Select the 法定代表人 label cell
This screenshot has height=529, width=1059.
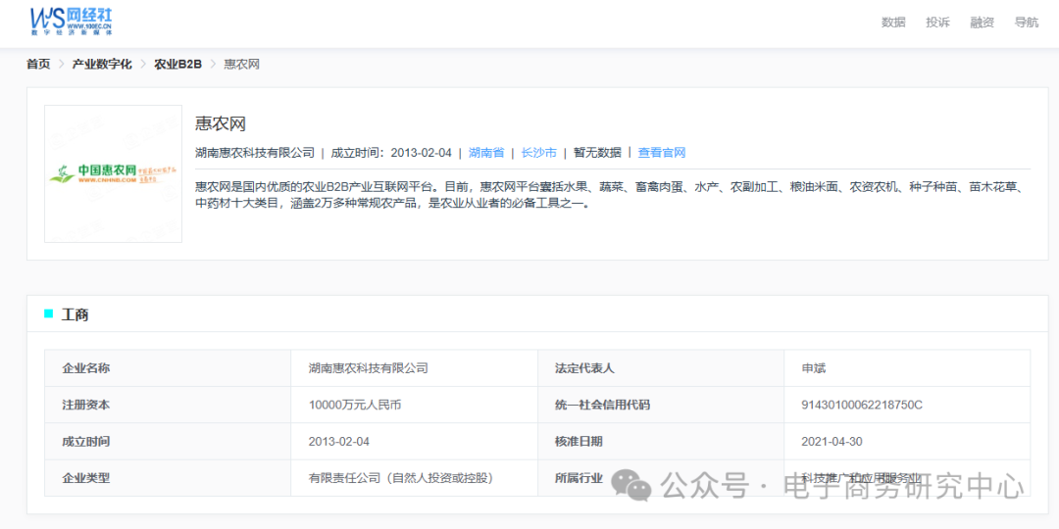click(661, 368)
